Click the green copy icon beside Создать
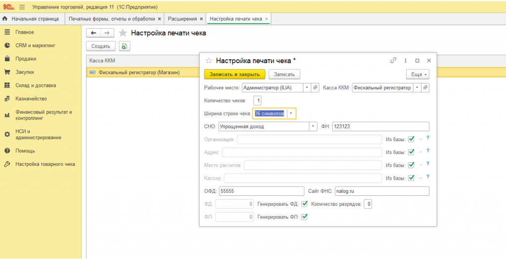Viewport: 506px width, 259px height. pyautogui.click(x=125, y=46)
